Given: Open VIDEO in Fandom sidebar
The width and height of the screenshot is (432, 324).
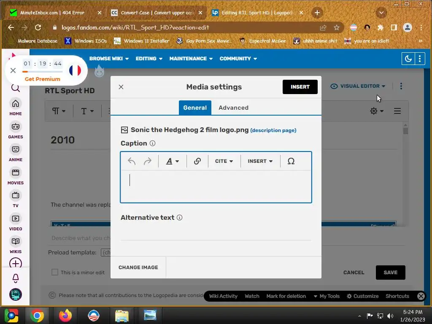Looking at the screenshot, I should pos(16,222).
